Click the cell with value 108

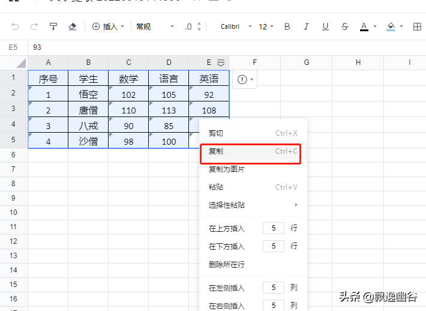click(209, 110)
